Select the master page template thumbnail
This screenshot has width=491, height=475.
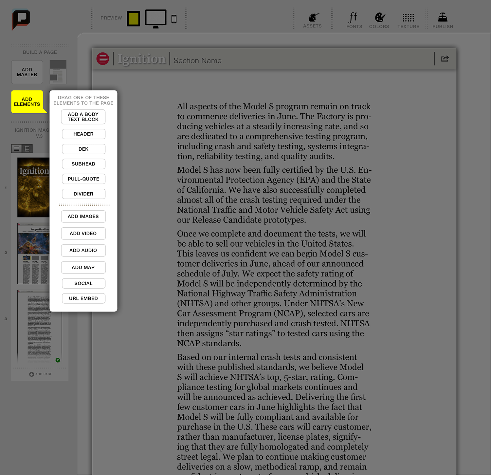coord(58,72)
